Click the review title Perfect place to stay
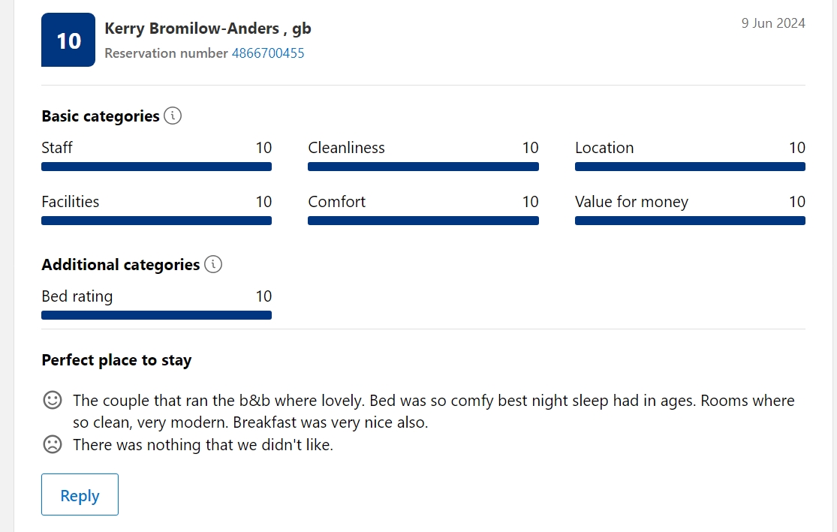Image resolution: width=837 pixels, height=532 pixels. [x=116, y=360]
